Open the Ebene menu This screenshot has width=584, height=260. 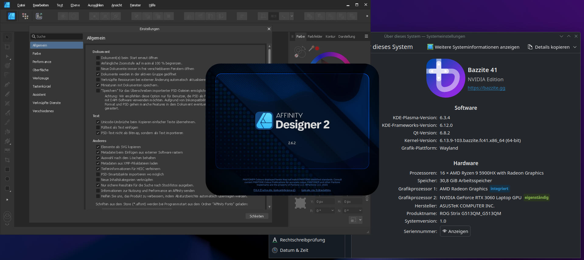click(x=75, y=5)
